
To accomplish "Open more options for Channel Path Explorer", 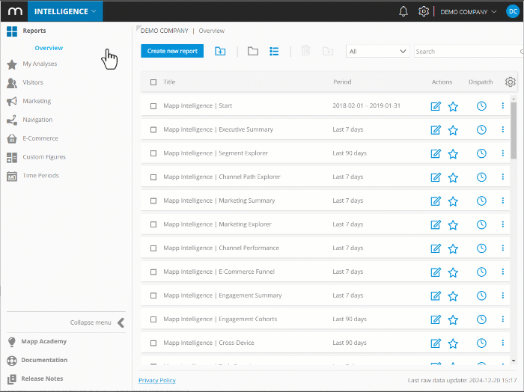I will [x=502, y=177].
